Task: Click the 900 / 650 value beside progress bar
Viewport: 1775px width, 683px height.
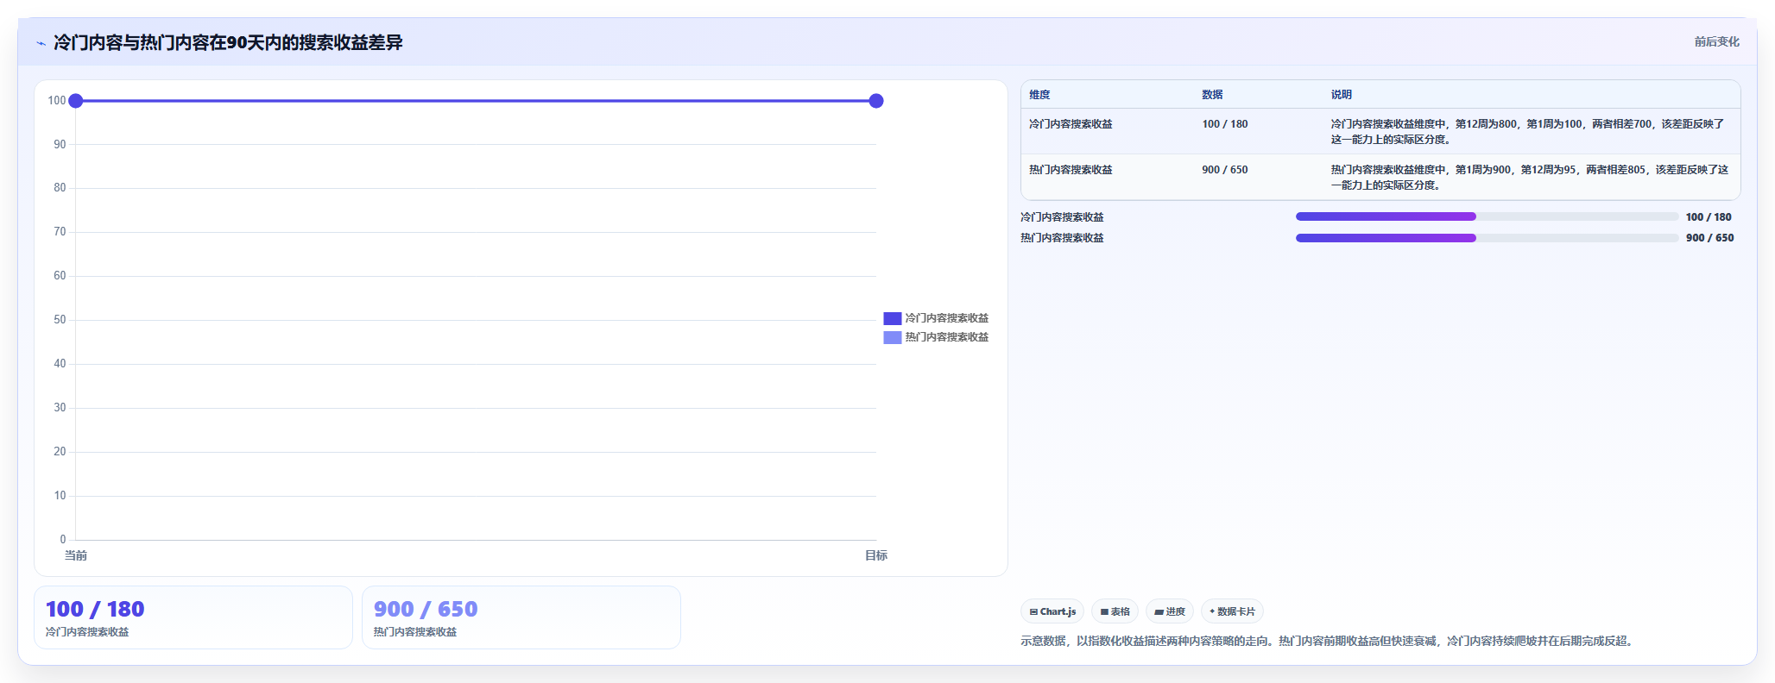Action: [x=1709, y=238]
